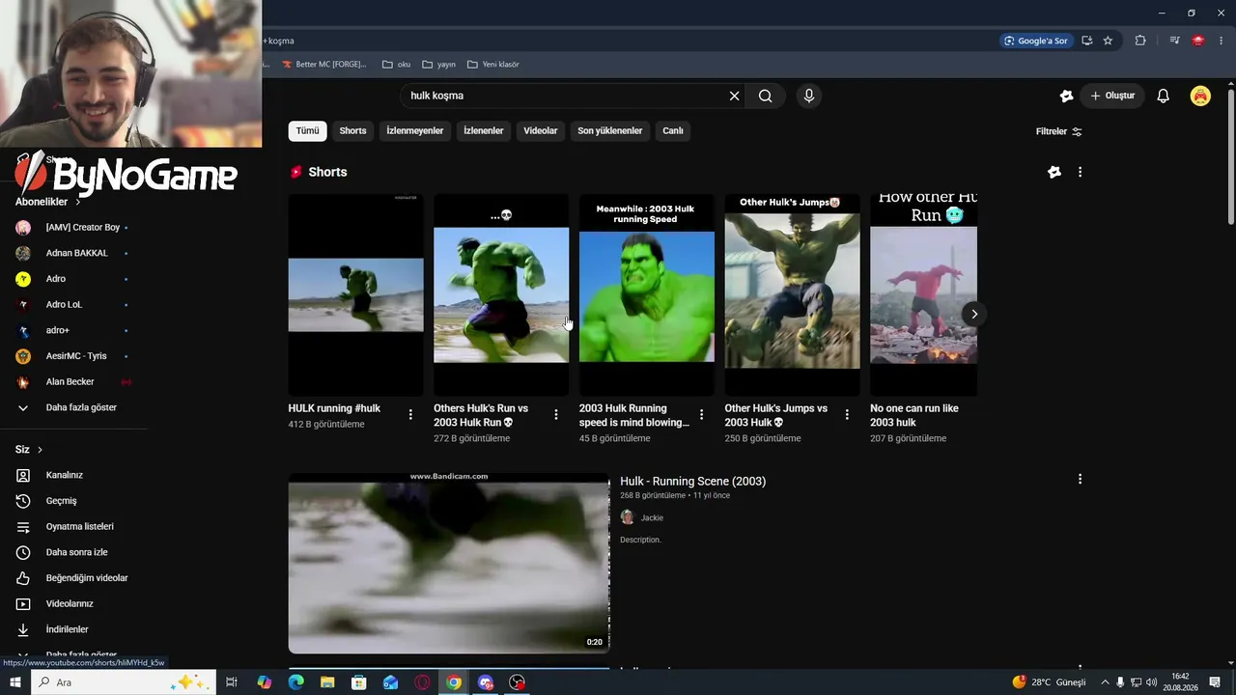Screen dimensions: 1236x695
Task: Open Windows Start menu
Action: tap(14, 682)
